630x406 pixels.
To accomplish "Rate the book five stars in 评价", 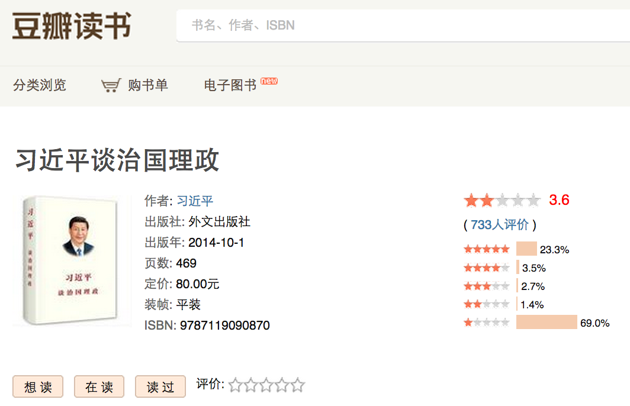I will point(298,385).
